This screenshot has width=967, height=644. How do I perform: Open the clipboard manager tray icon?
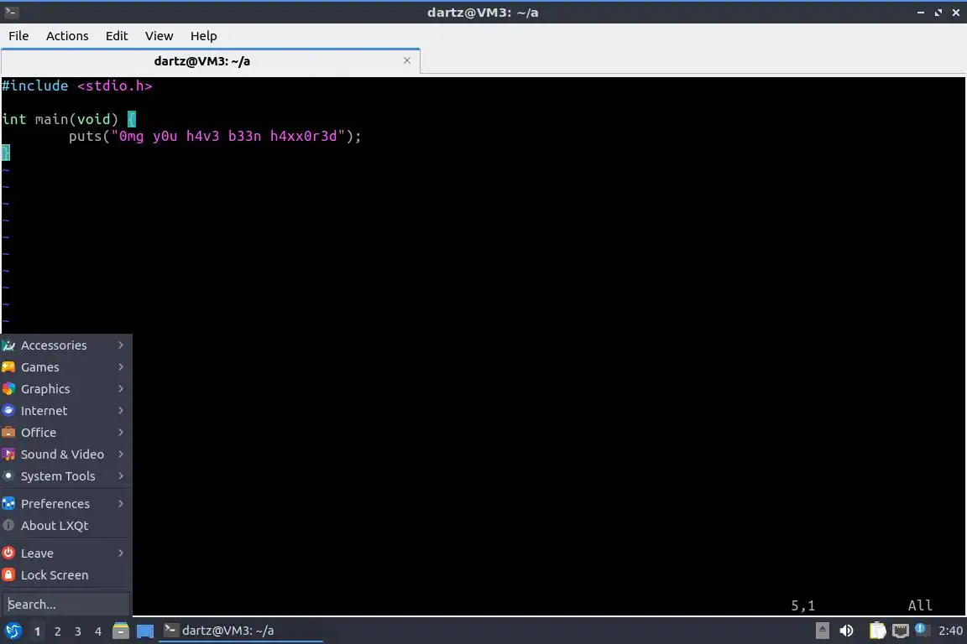point(877,631)
